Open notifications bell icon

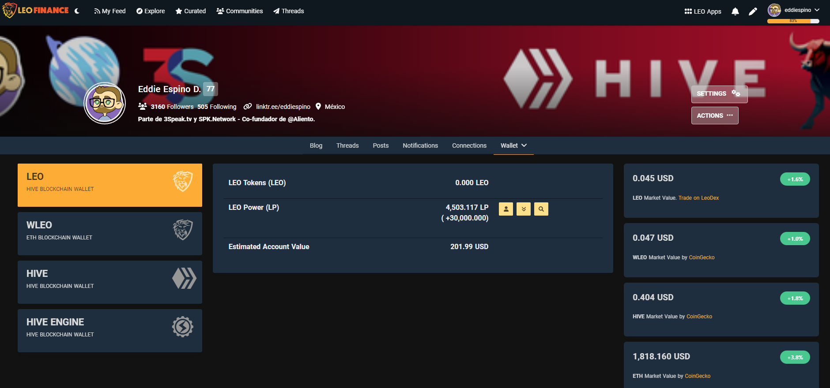(x=735, y=11)
